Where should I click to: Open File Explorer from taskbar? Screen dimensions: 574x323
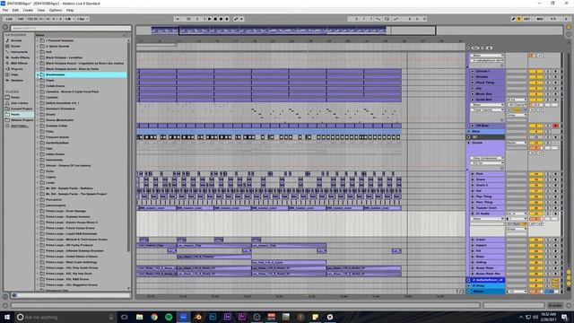click(139, 317)
